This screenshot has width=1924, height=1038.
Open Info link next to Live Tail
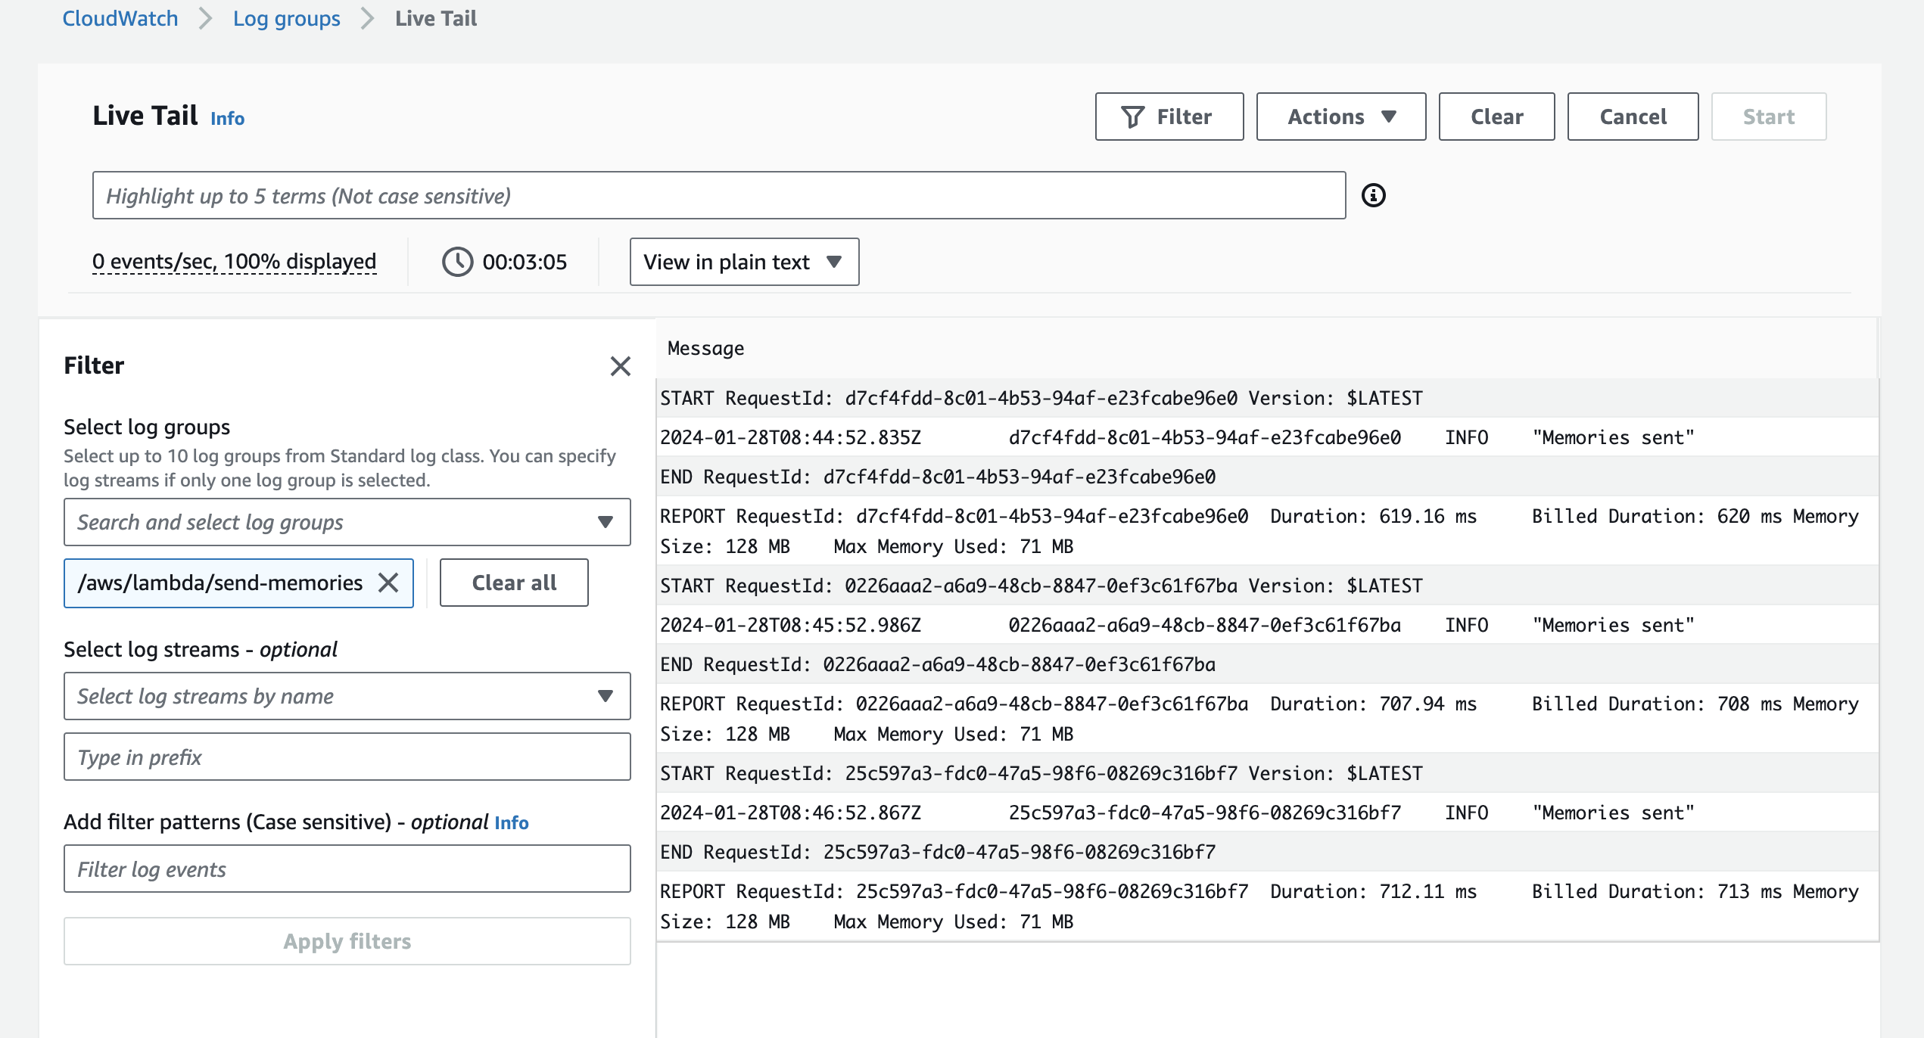pyautogui.click(x=227, y=118)
